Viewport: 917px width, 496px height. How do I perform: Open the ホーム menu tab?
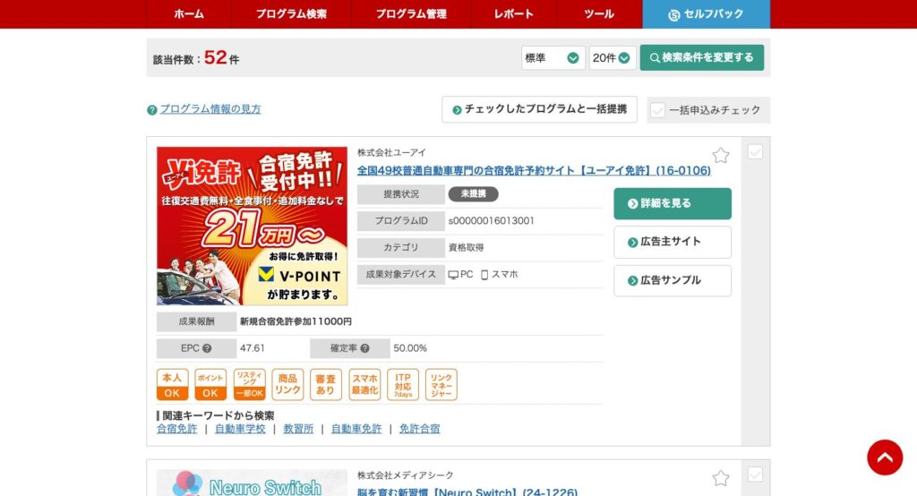point(189,14)
